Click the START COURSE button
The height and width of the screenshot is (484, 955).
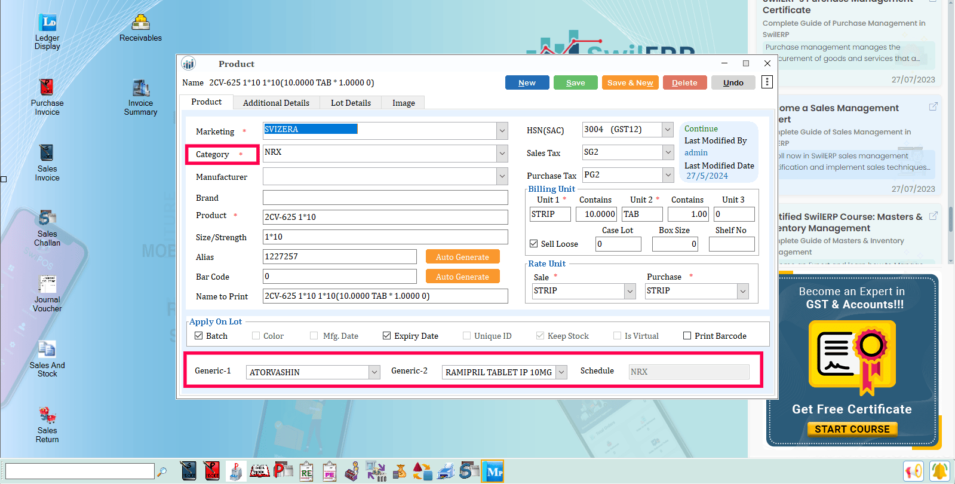point(852,429)
